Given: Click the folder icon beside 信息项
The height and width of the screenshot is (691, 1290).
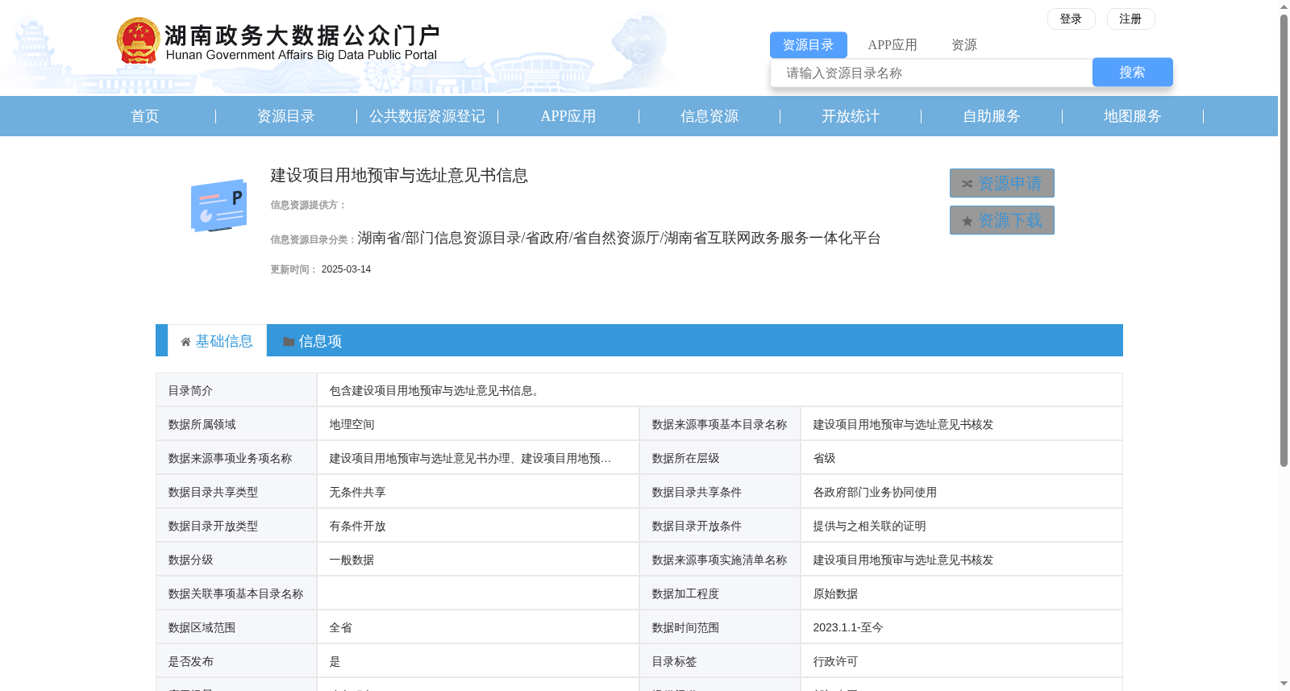Looking at the screenshot, I should (x=289, y=342).
